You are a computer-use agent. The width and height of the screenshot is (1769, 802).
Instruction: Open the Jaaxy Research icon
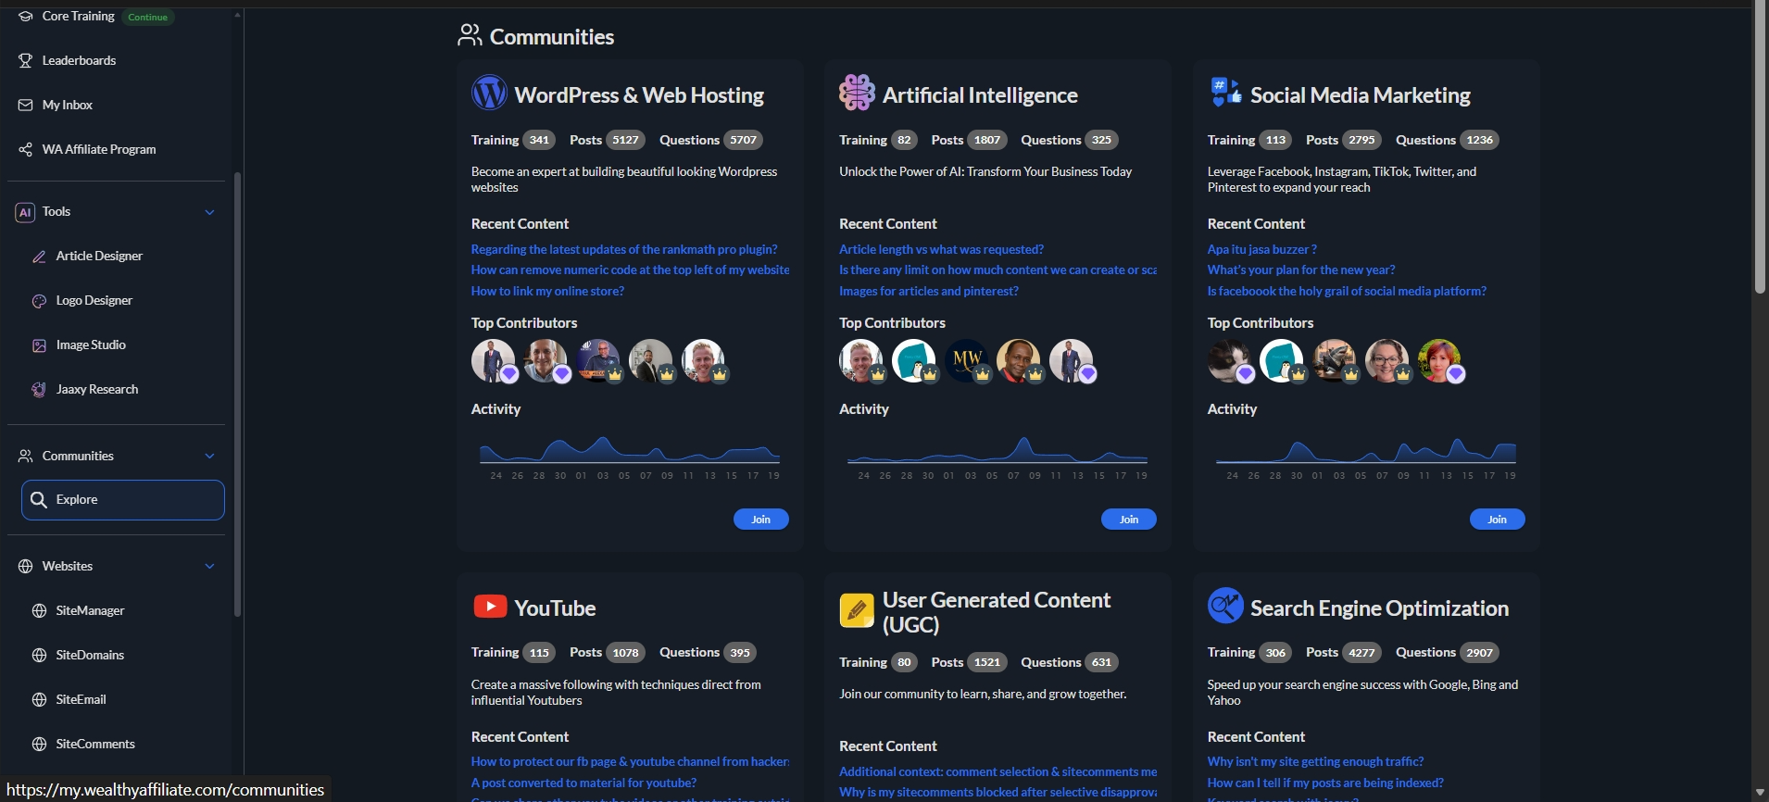39,390
